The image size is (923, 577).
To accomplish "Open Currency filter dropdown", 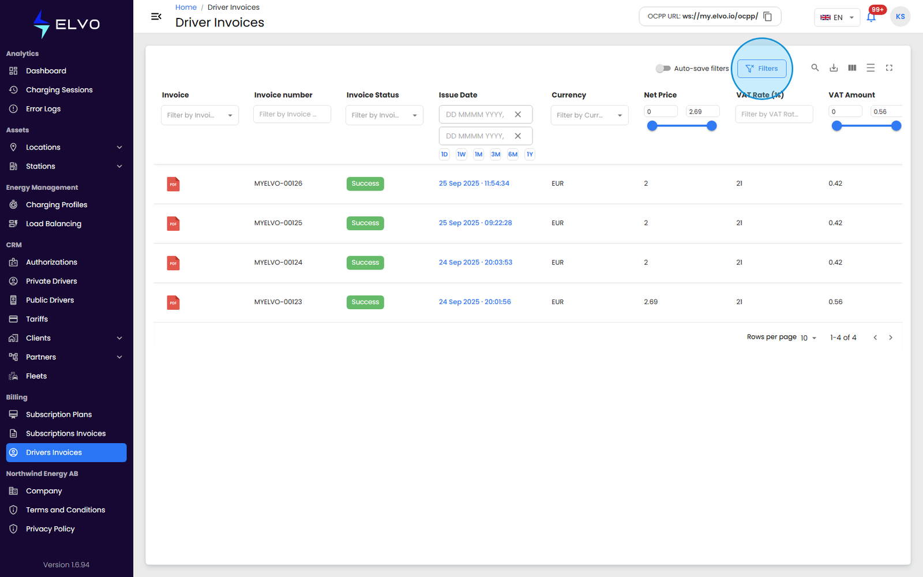I will pyautogui.click(x=590, y=115).
